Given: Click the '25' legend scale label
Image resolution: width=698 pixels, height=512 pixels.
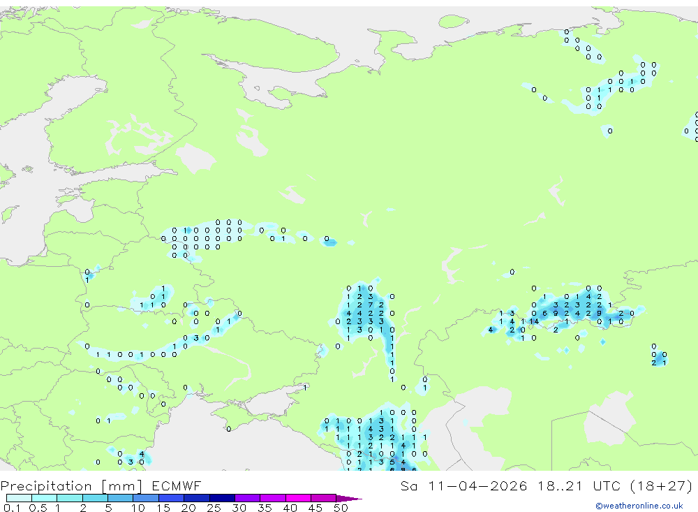Looking at the screenshot, I should coord(214,508).
